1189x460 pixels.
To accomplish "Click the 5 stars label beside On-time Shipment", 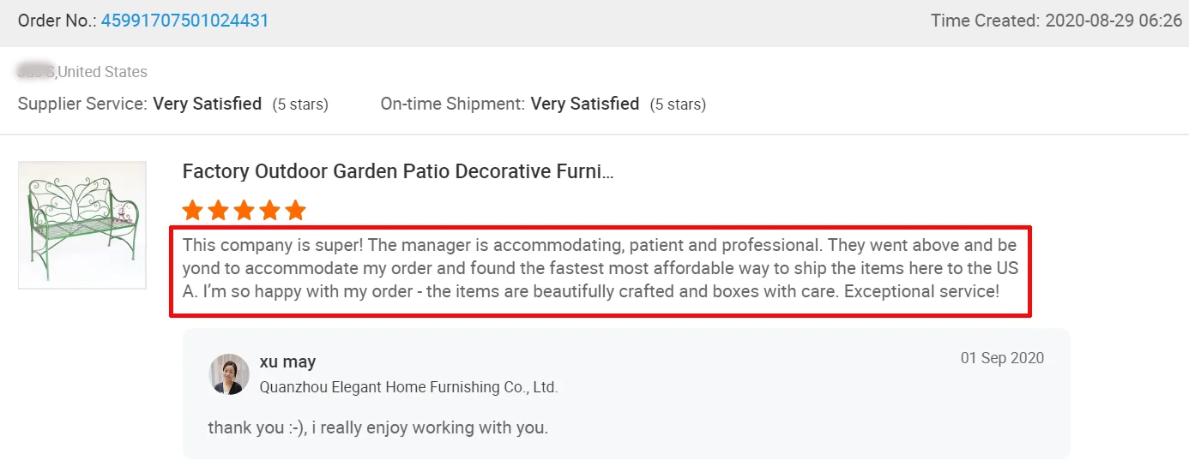I will (x=678, y=105).
